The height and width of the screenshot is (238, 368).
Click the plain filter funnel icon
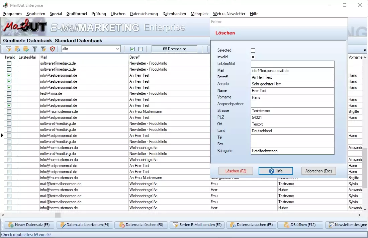coord(35,49)
